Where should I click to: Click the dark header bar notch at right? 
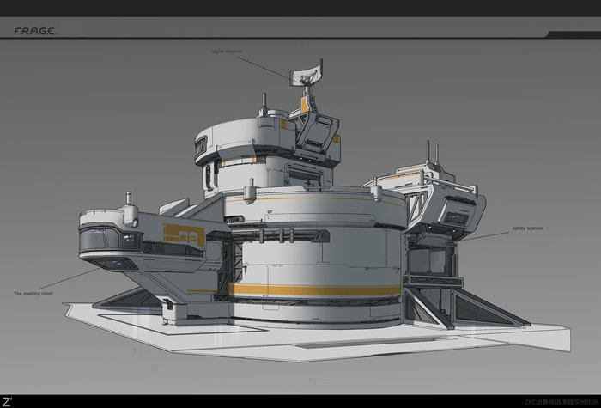[574, 34]
